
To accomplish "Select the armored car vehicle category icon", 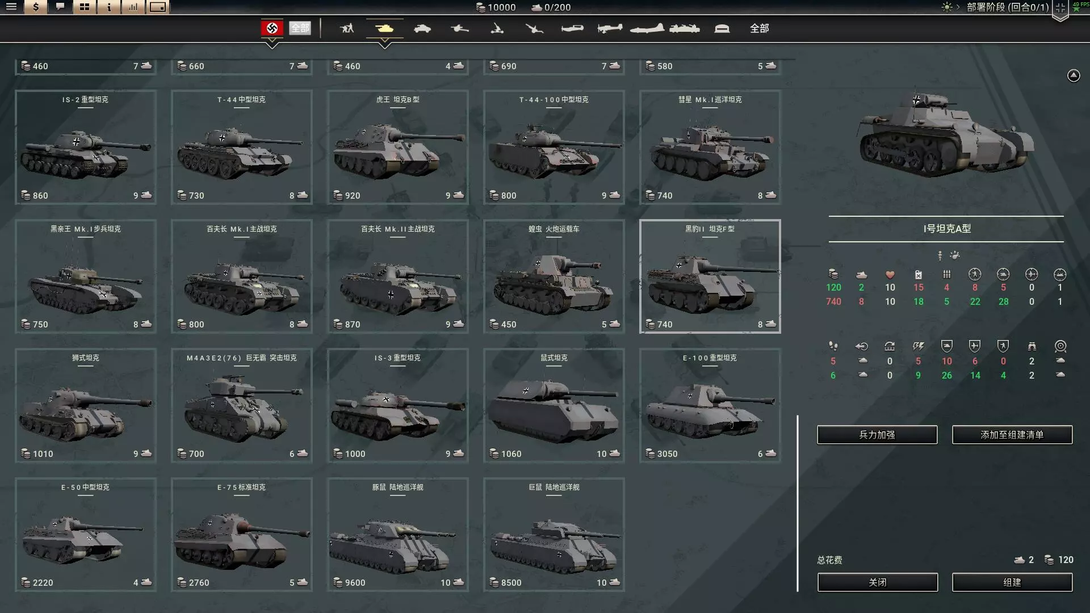I will [422, 28].
